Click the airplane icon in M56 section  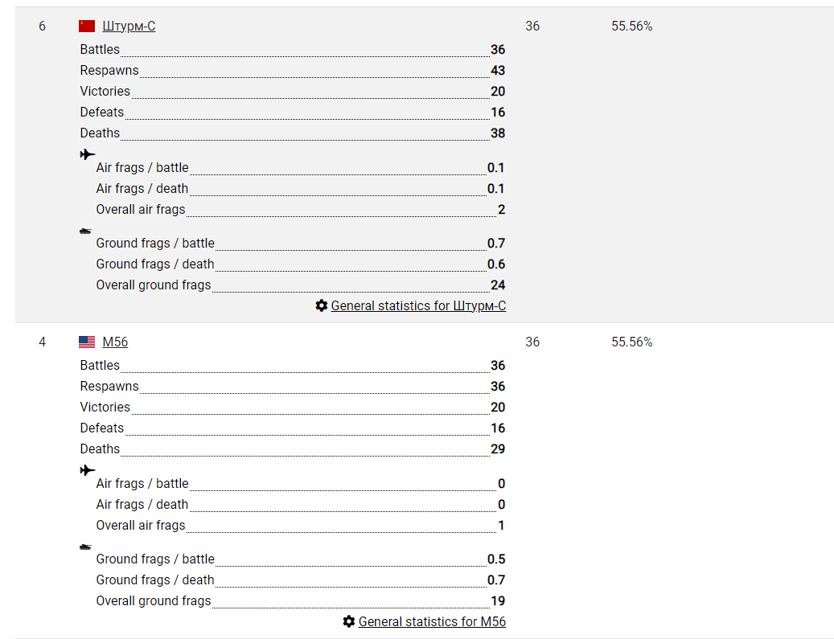pyautogui.click(x=87, y=470)
